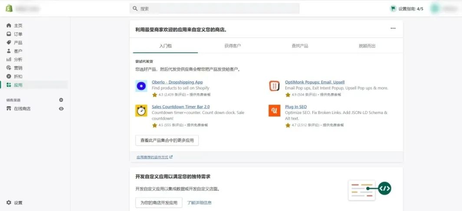Open the Oberlo app icon

[x=141, y=86]
